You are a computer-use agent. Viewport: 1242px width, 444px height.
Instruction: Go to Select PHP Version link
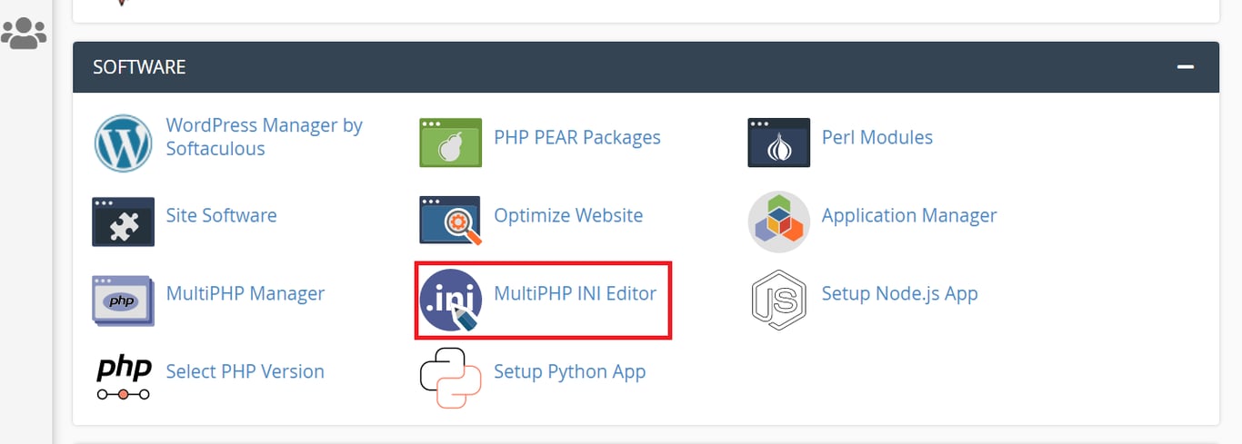245,371
